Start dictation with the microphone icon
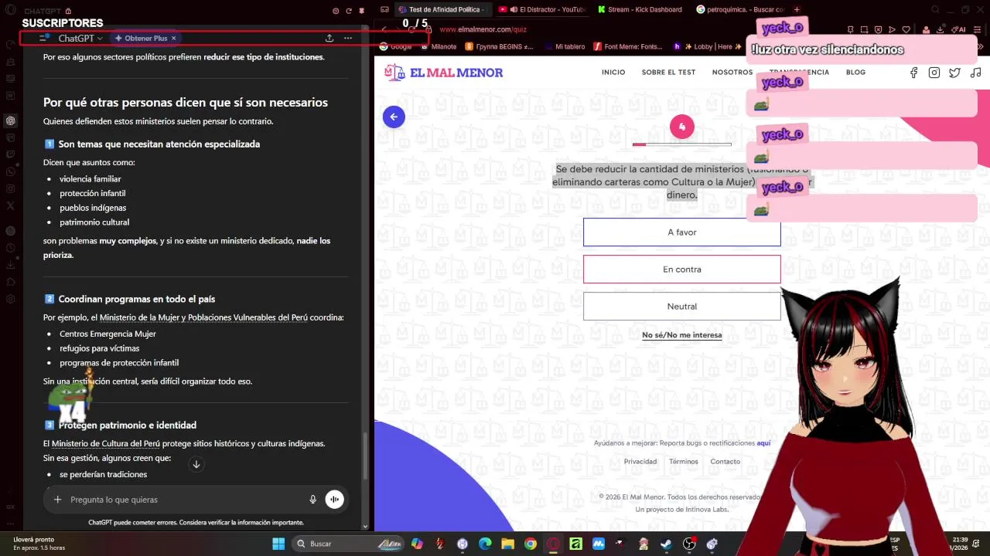The height and width of the screenshot is (556, 990). [x=312, y=500]
